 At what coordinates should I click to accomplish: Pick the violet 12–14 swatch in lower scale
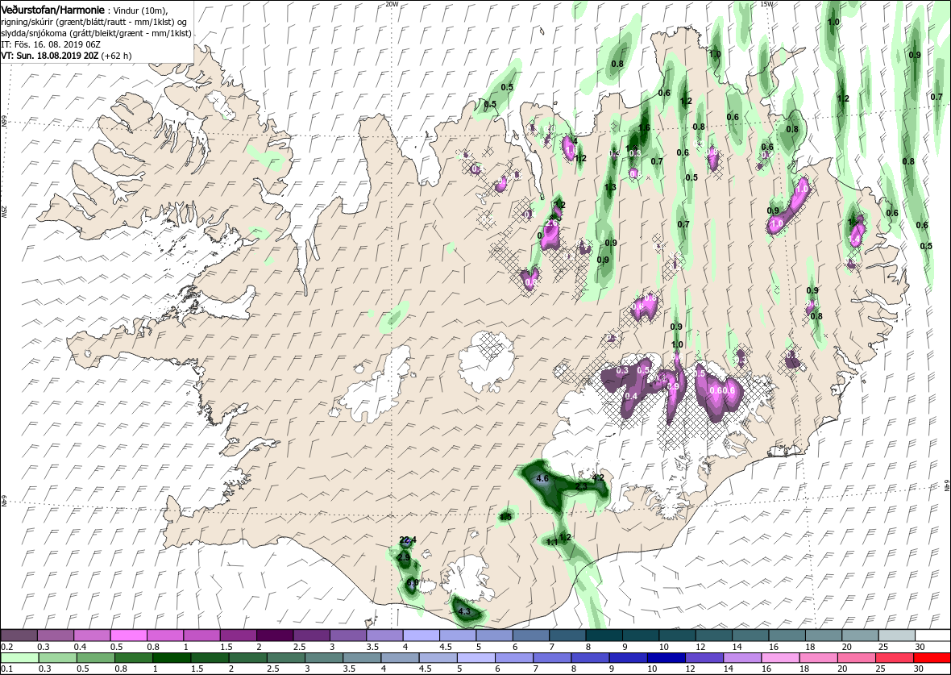point(704,658)
